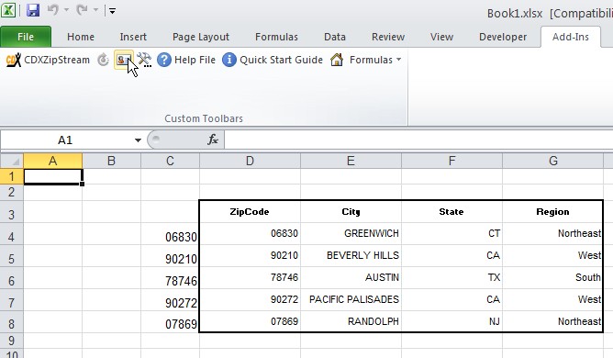
Task: Click the refresh arrow icon in toolbar
Action: pyautogui.click(x=103, y=60)
